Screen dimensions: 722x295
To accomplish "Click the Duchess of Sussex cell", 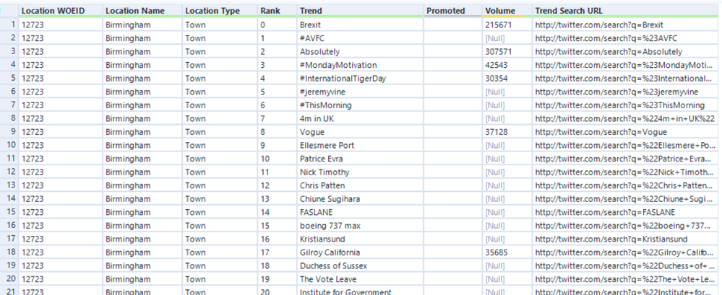I will coord(360,265).
